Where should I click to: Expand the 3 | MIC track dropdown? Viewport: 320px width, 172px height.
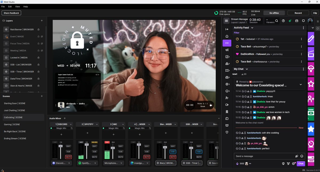click(123, 124)
